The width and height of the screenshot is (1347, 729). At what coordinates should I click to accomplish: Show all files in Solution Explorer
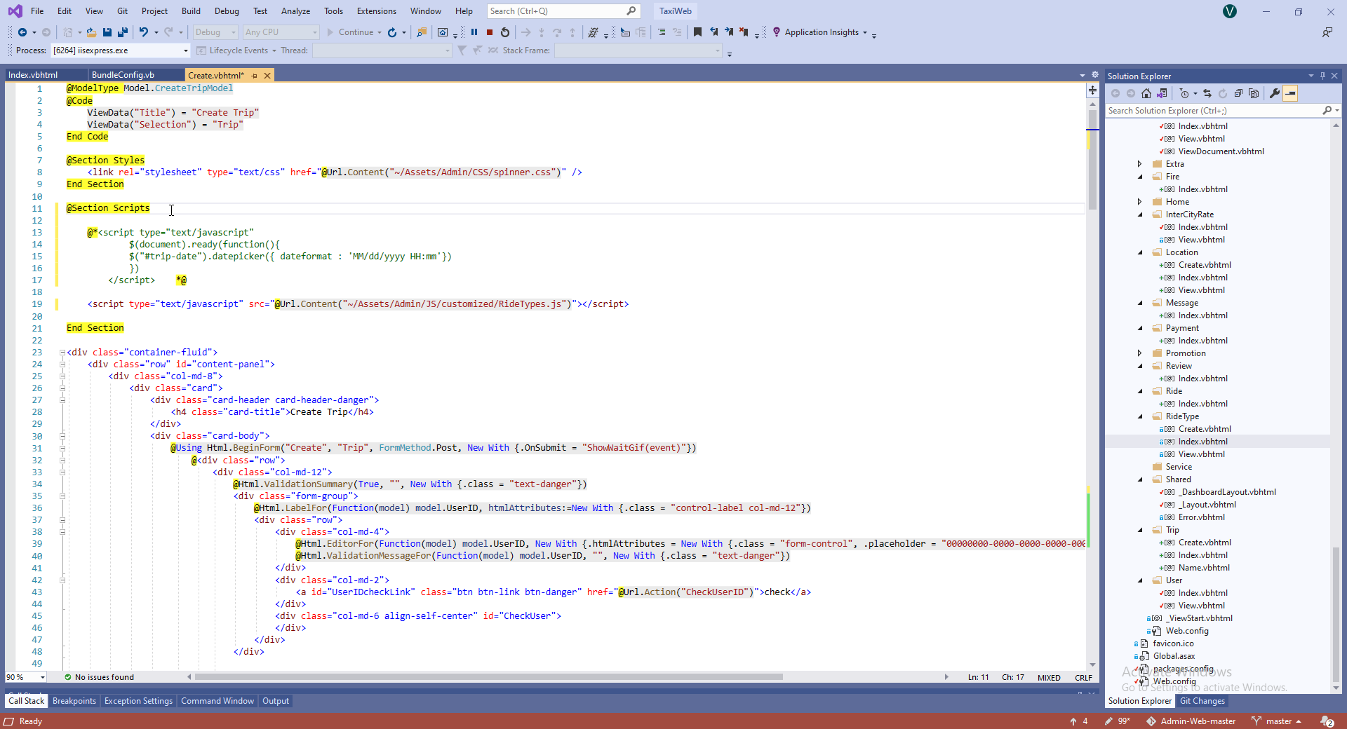point(1254,93)
